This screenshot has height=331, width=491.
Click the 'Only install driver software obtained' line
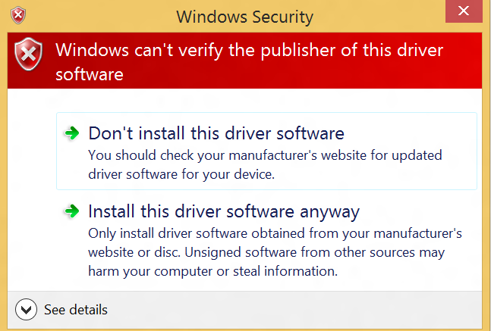click(x=275, y=233)
